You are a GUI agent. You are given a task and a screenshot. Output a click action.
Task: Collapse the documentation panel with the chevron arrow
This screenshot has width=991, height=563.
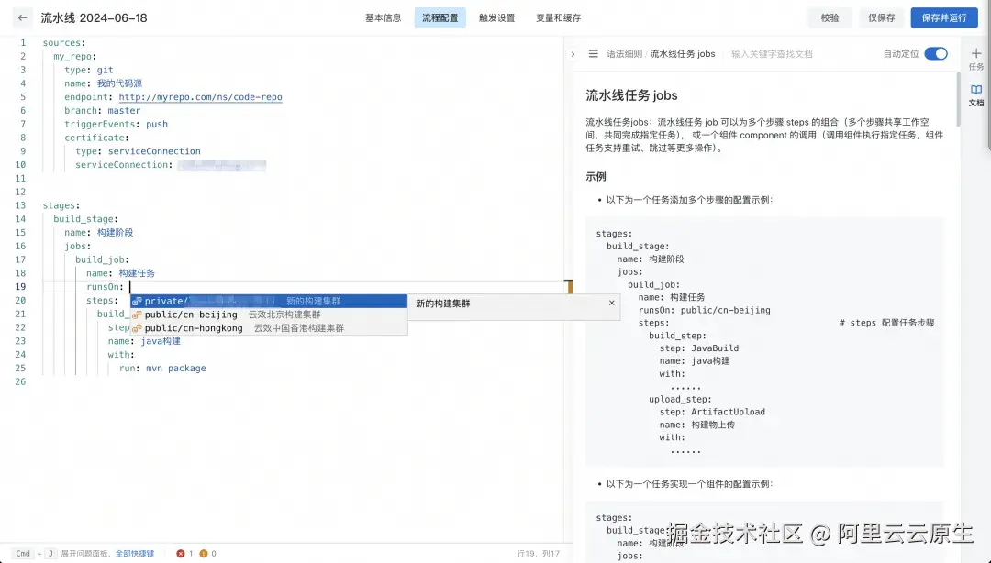coord(573,53)
